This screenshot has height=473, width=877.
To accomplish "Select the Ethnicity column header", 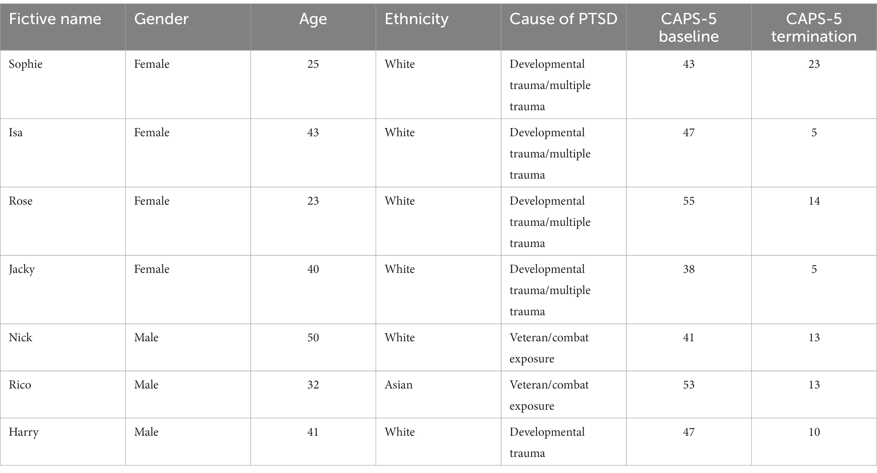I will (x=416, y=19).
